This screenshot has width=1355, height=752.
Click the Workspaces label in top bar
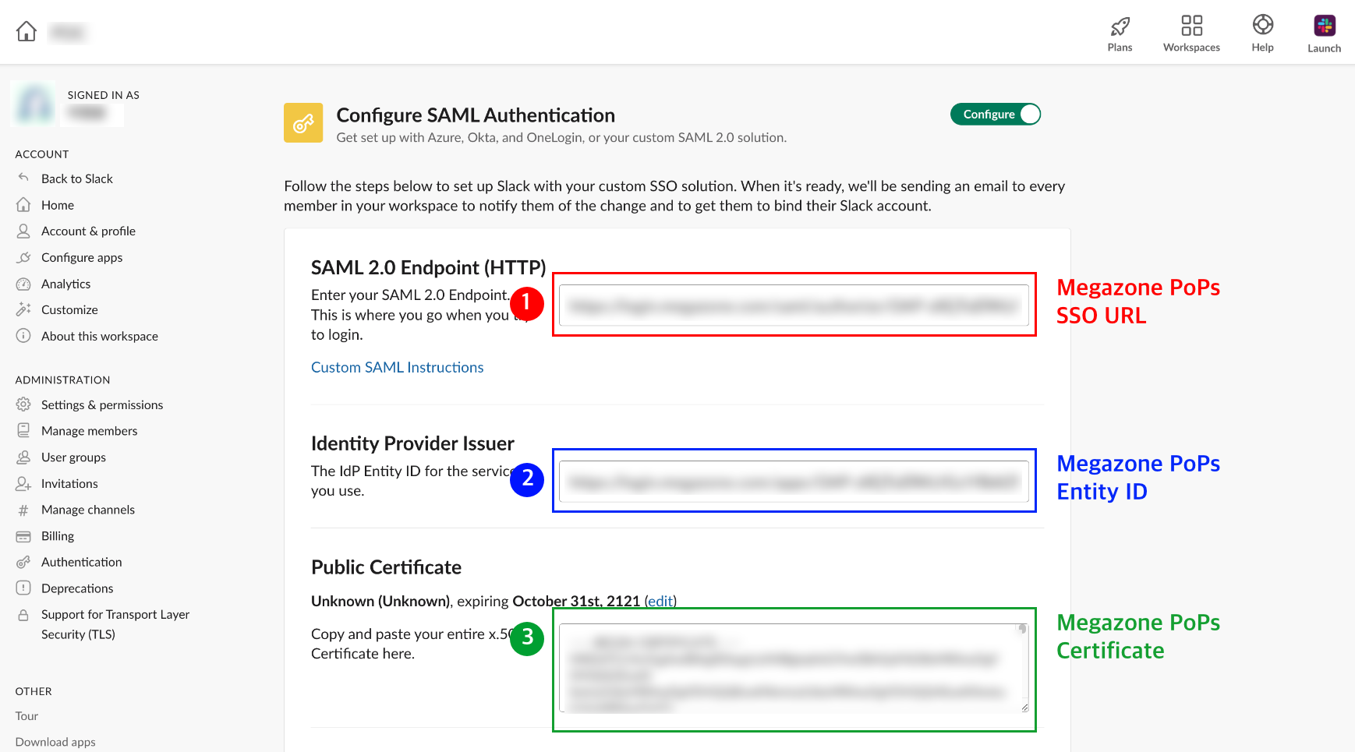point(1191,48)
